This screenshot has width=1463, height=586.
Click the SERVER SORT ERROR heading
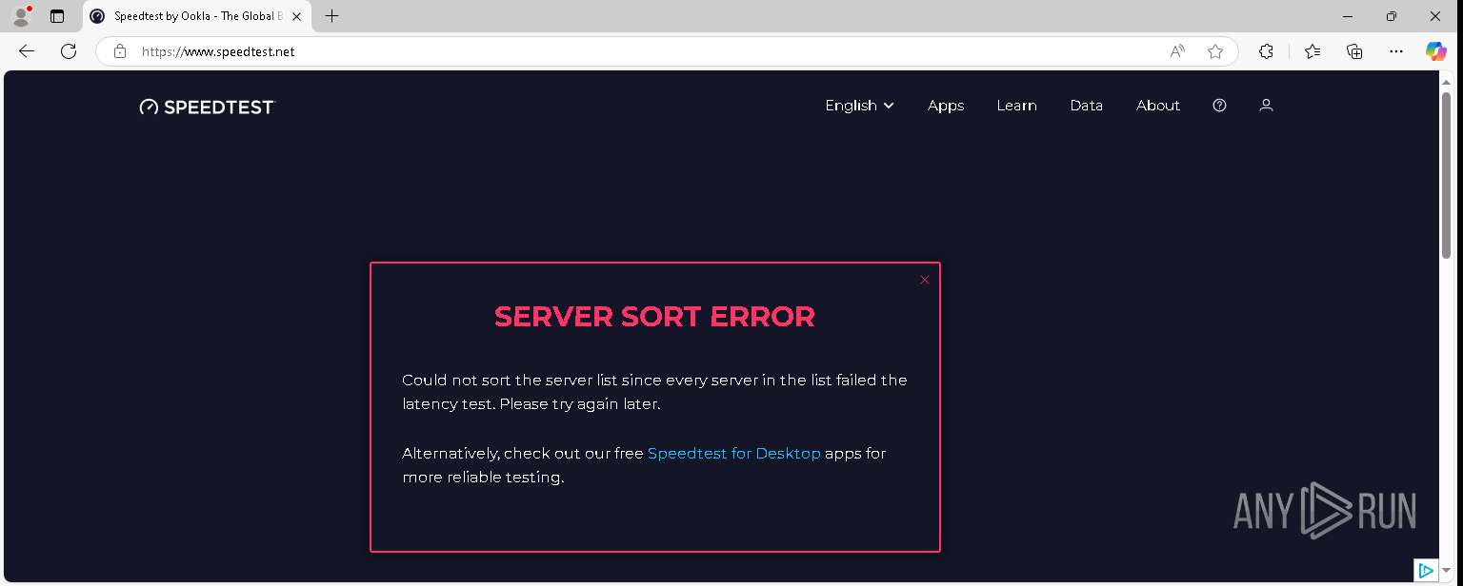click(654, 317)
